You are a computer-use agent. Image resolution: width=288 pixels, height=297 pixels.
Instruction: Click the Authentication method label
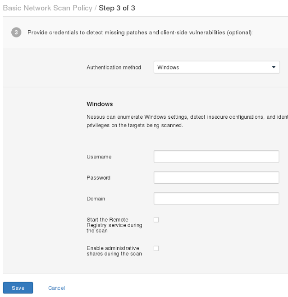pyautogui.click(x=114, y=67)
